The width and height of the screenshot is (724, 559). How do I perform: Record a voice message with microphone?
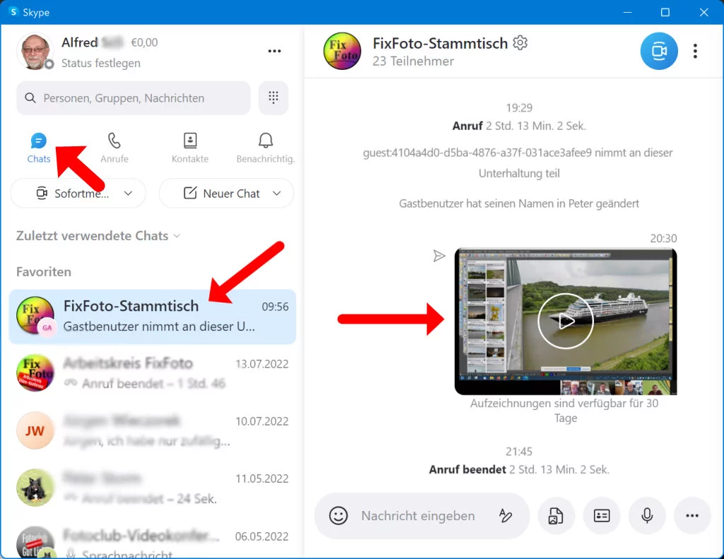647,516
